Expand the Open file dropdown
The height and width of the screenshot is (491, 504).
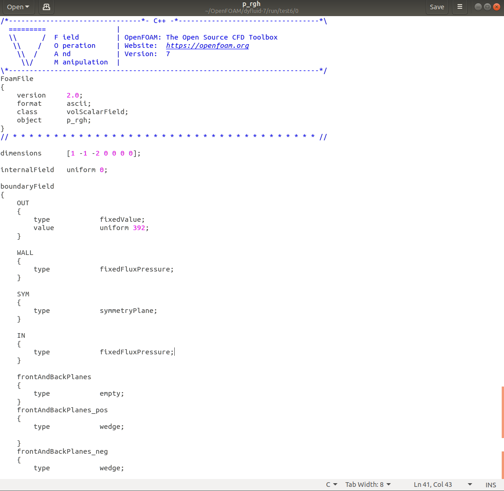[18, 7]
